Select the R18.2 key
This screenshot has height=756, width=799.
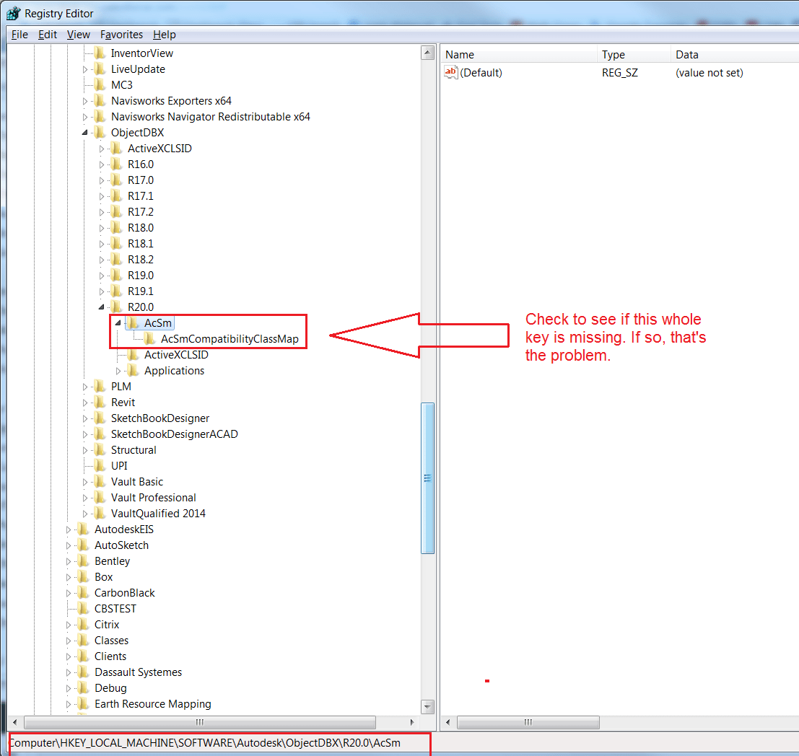click(x=141, y=259)
